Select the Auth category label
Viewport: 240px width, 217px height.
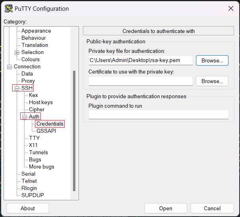coord(34,116)
